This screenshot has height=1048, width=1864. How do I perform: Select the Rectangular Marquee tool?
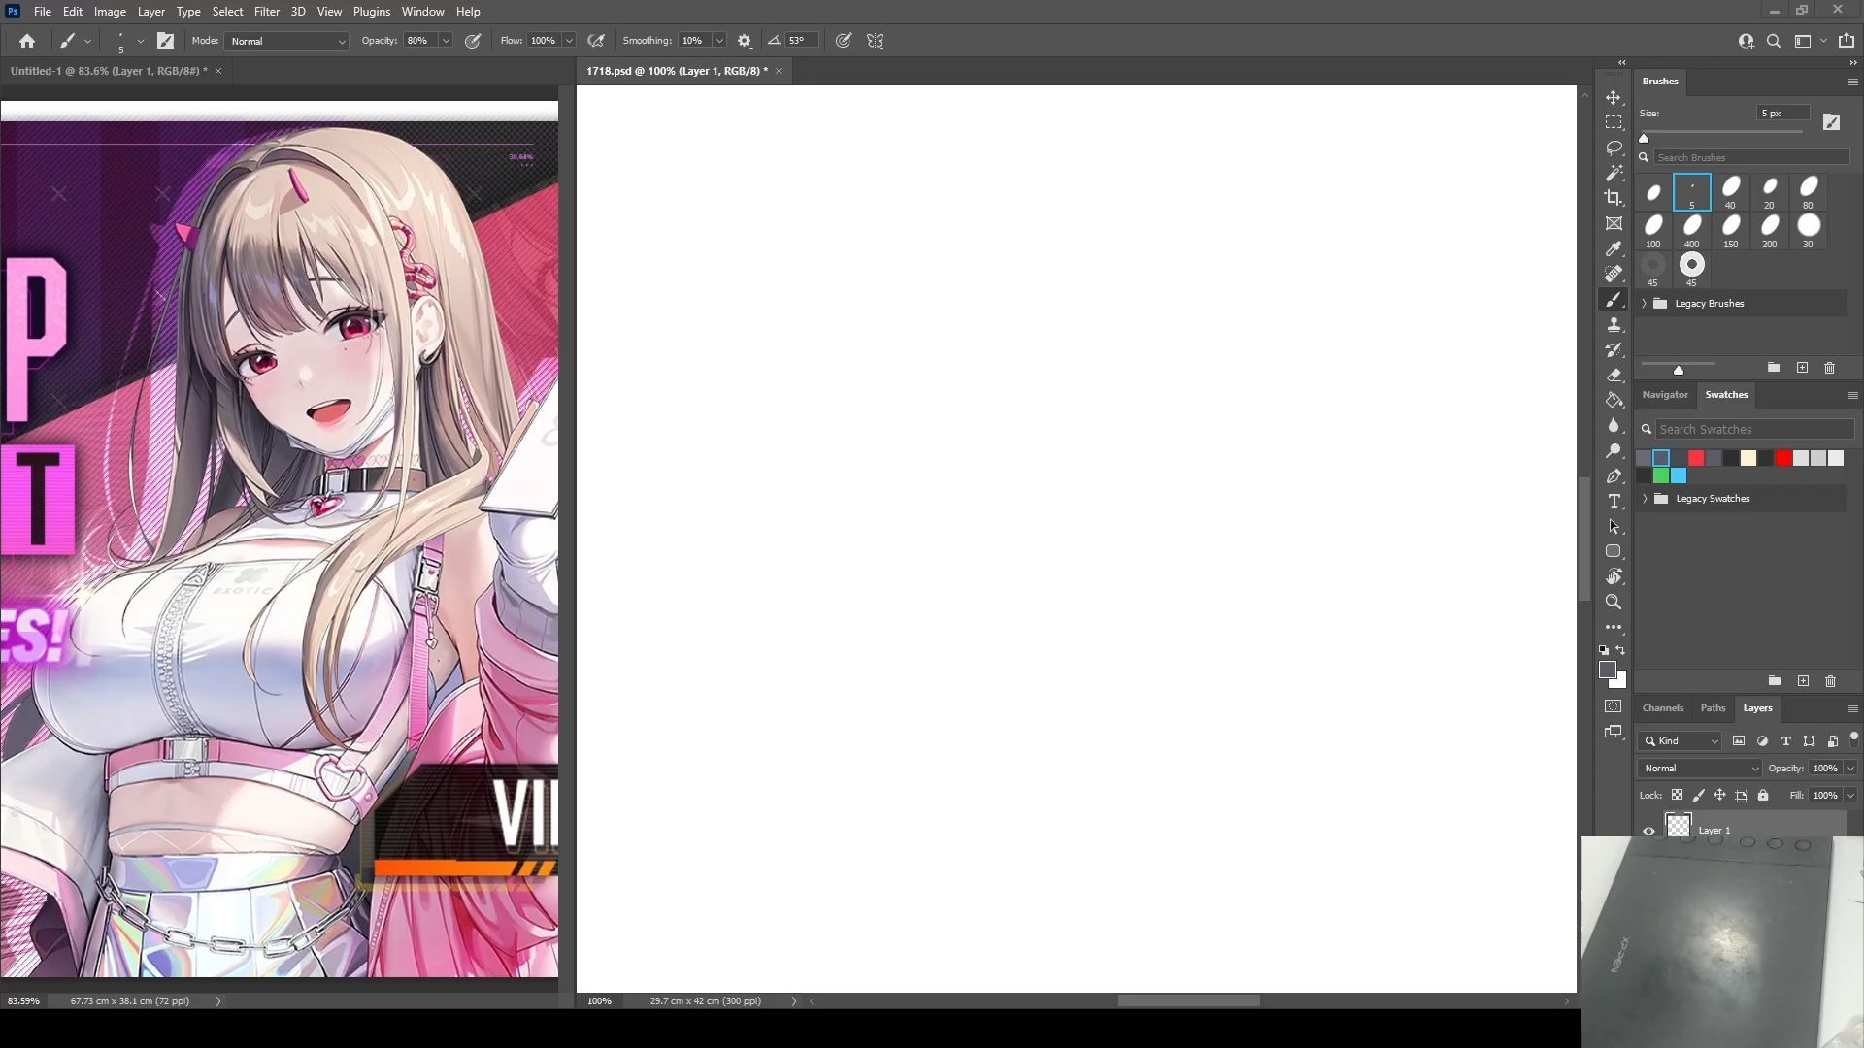pyautogui.click(x=1614, y=123)
